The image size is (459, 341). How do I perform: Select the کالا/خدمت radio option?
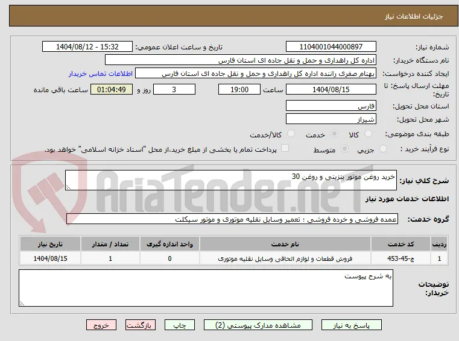tap(291, 134)
